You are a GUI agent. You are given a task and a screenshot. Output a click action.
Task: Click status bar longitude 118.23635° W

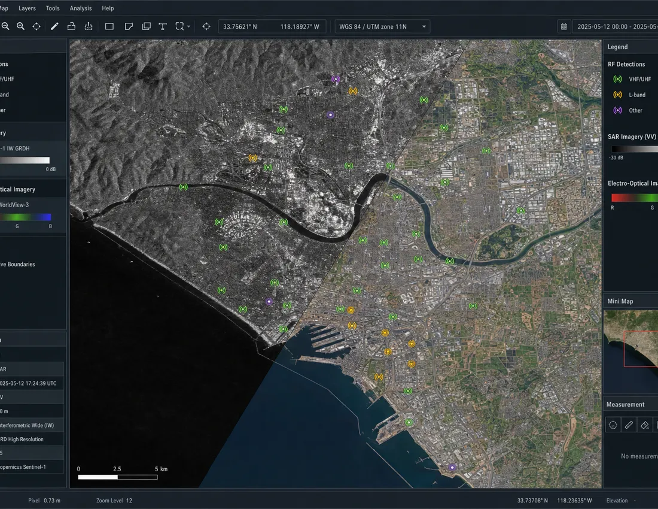pyautogui.click(x=574, y=501)
